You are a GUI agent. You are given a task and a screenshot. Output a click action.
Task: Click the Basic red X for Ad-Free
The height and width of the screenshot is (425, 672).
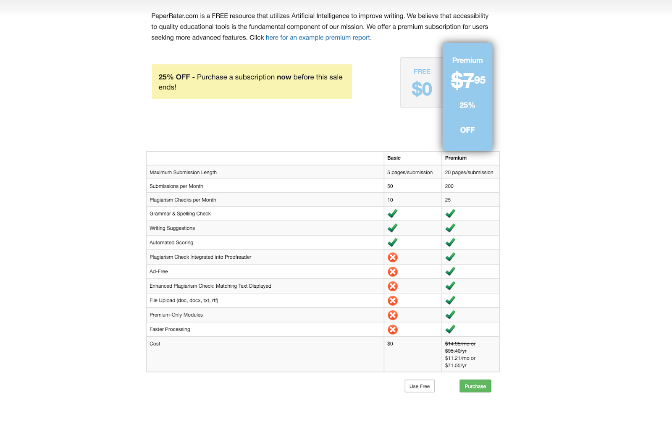[x=393, y=272]
